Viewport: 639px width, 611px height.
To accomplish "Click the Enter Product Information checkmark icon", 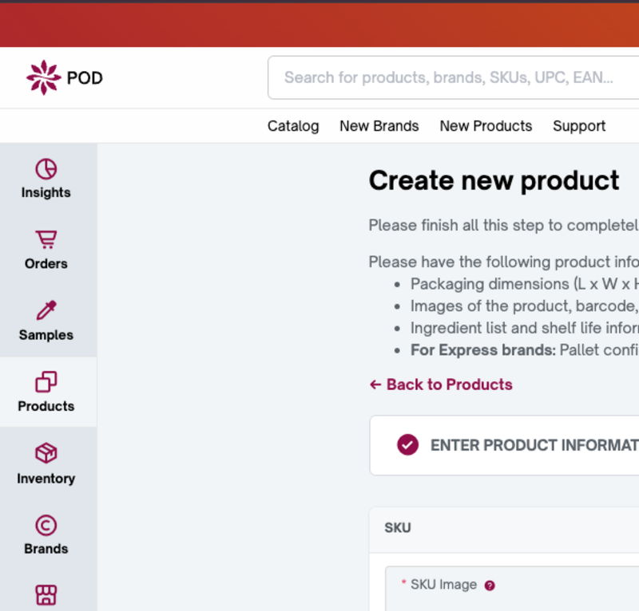I will point(408,444).
